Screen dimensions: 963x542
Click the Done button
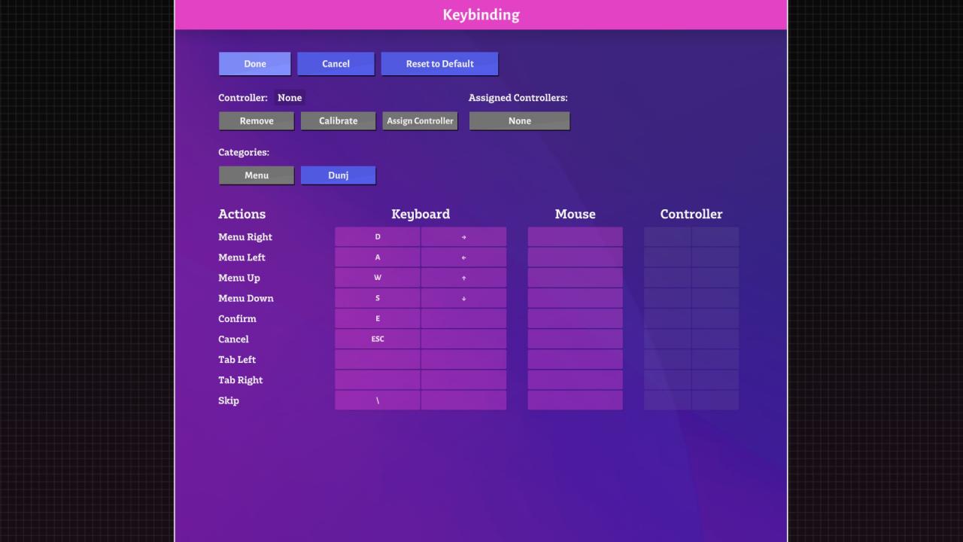point(254,64)
